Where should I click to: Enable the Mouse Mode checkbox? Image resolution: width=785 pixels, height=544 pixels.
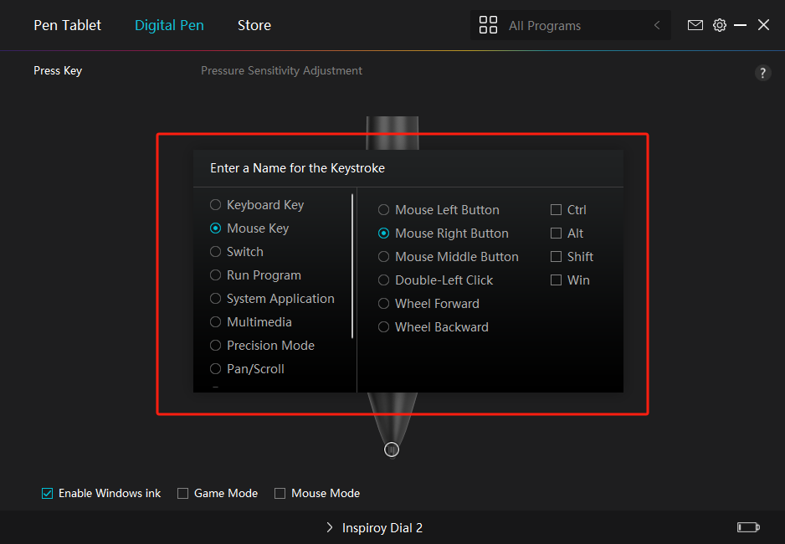(x=280, y=494)
